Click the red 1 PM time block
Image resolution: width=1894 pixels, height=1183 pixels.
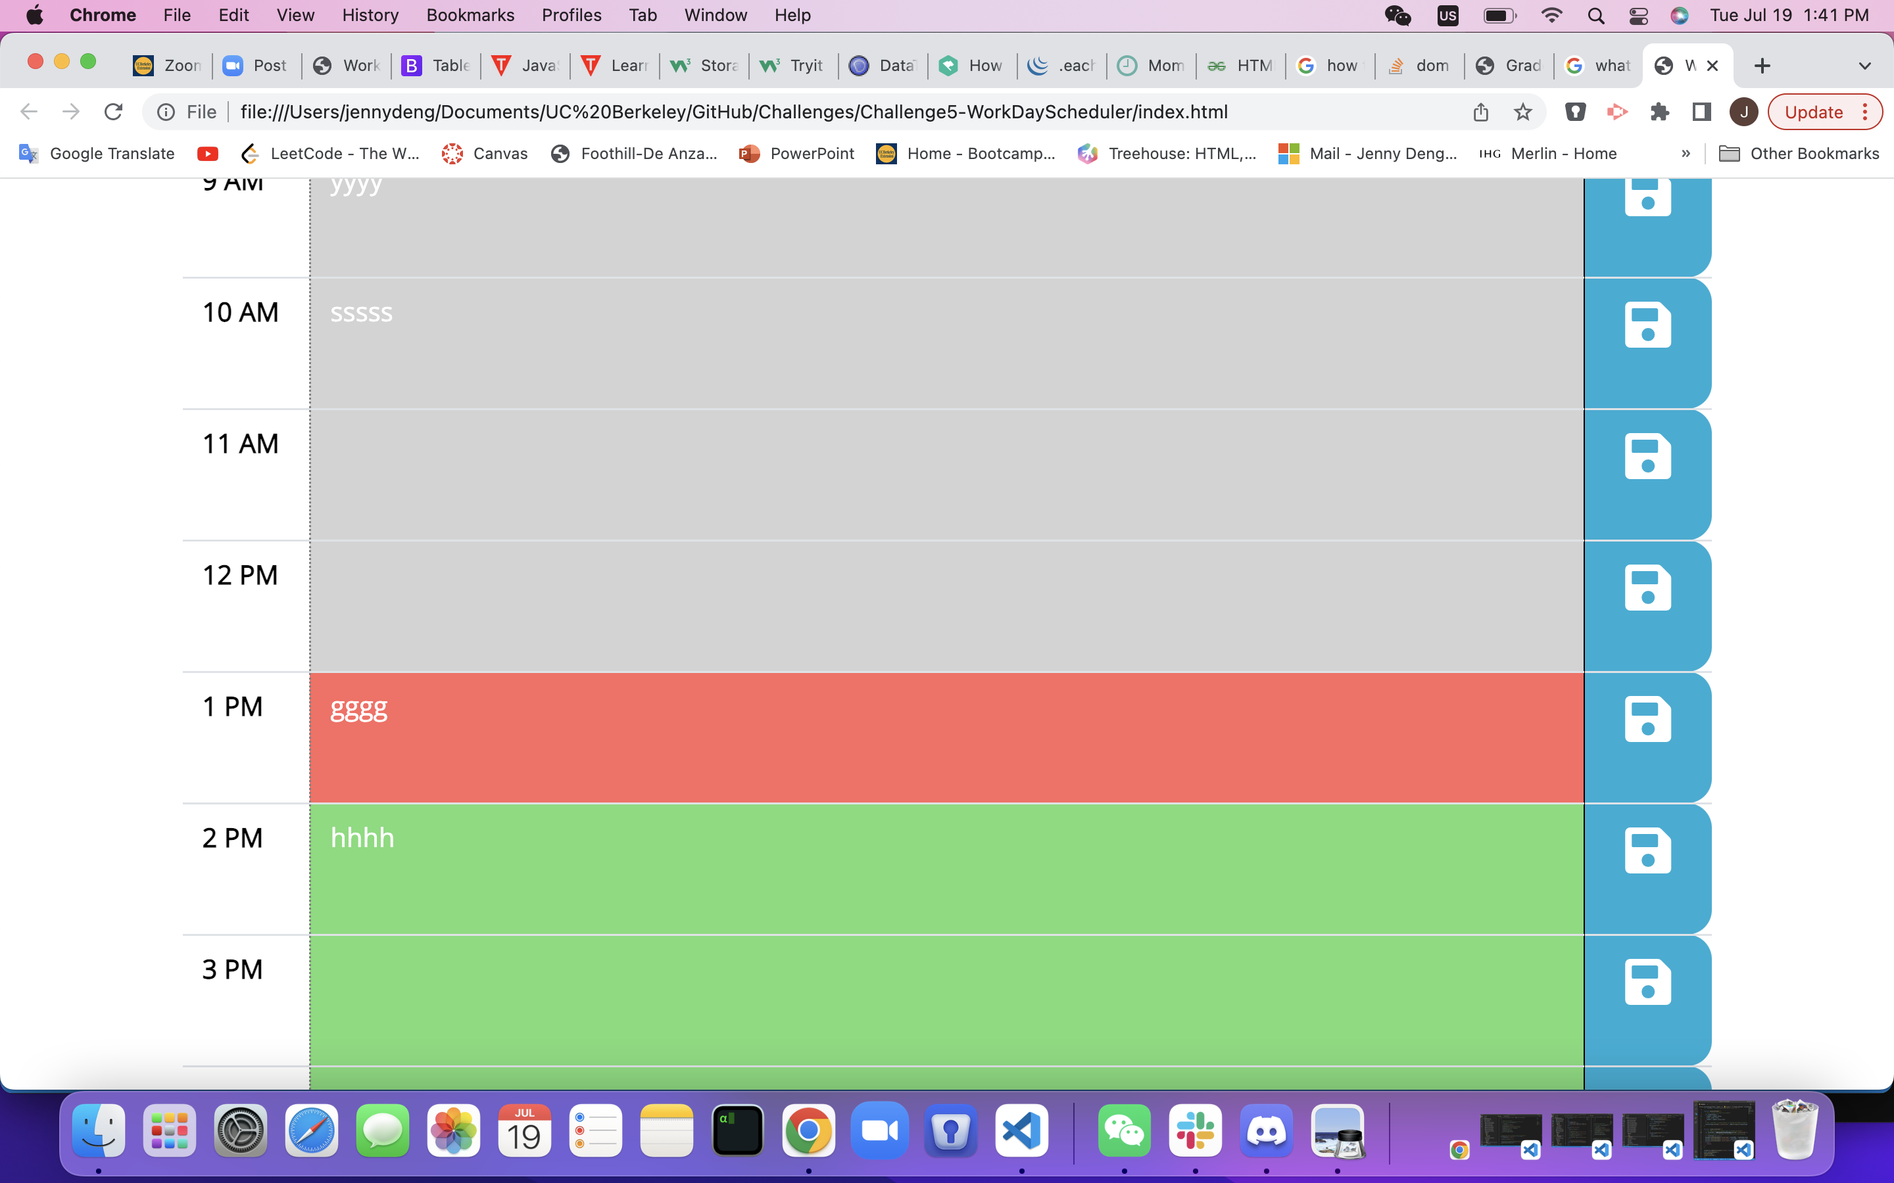946,737
